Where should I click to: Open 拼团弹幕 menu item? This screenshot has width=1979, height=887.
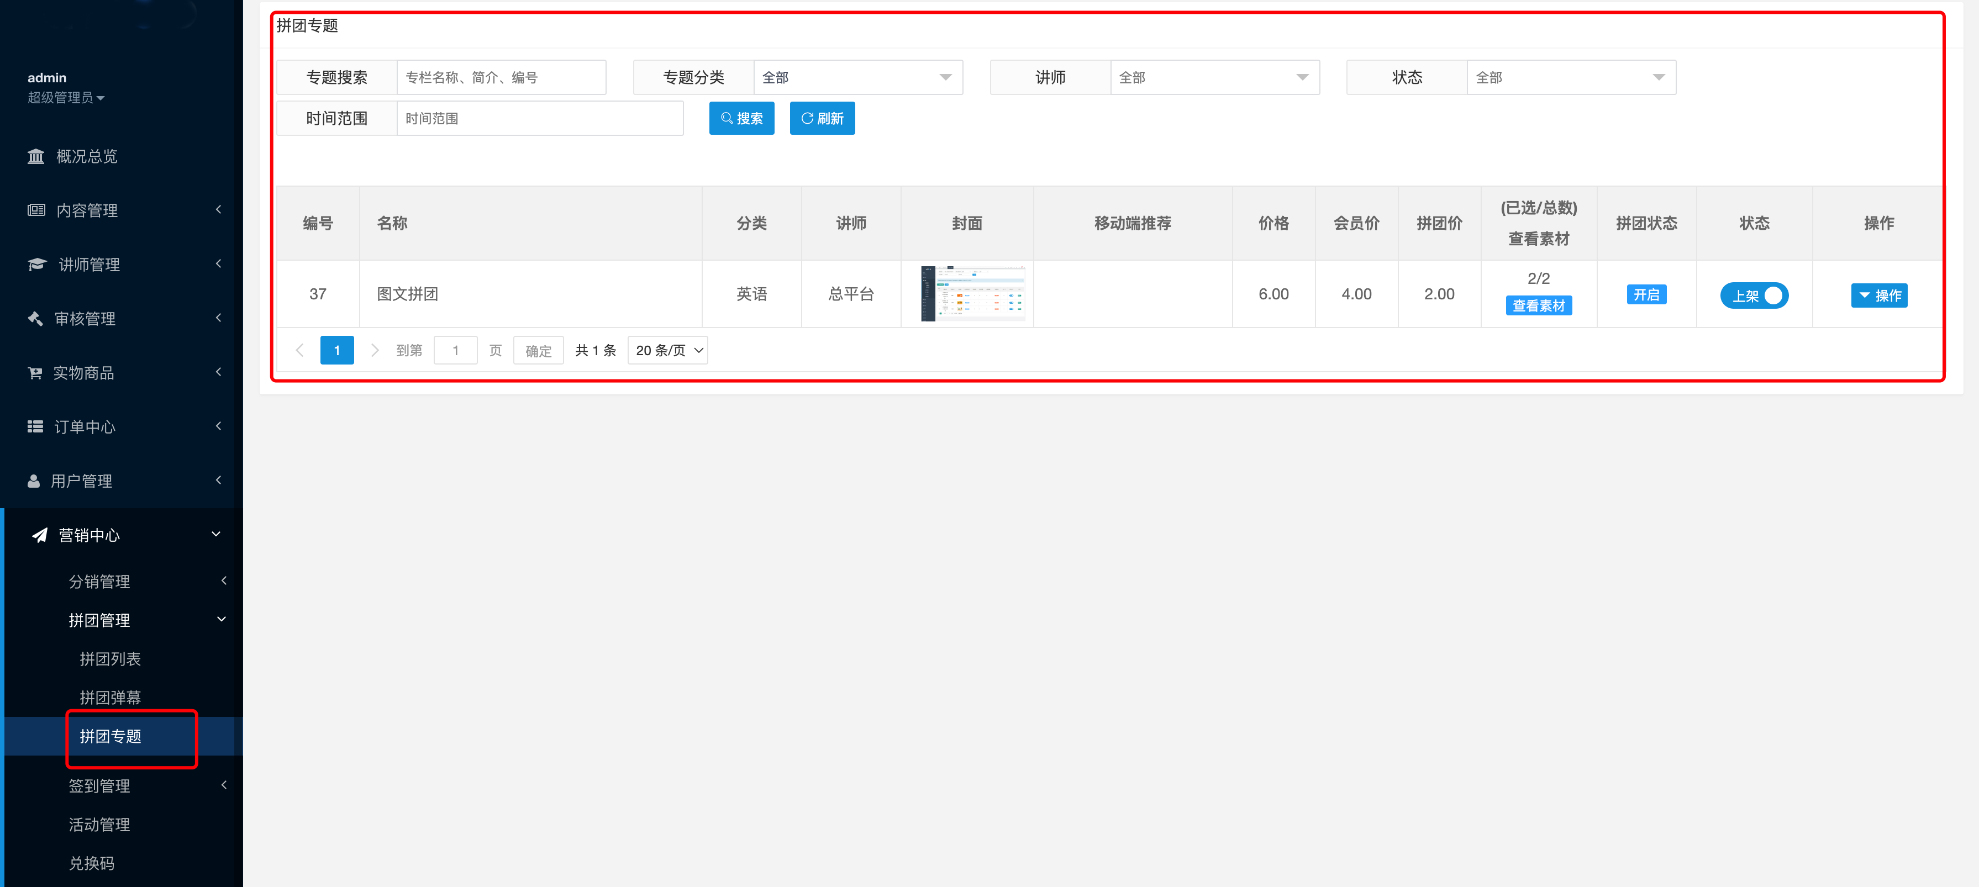point(110,698)
